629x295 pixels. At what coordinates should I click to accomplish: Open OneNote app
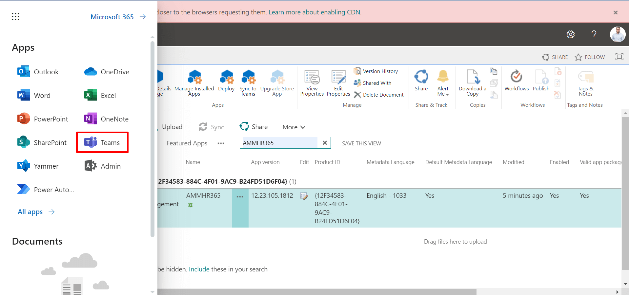106,119
